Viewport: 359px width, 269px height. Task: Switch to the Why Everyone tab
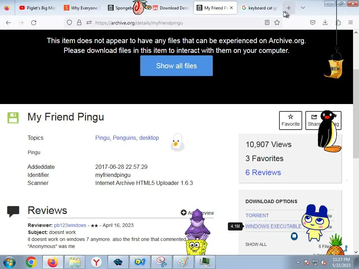(x=82, y=8)
